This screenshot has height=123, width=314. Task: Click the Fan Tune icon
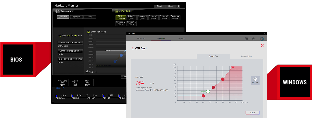255,80
